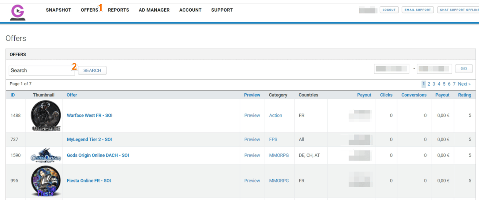Screen dimensions: 479x200
Task: Open the SUPPORT menu item
Action: [222, 10]
